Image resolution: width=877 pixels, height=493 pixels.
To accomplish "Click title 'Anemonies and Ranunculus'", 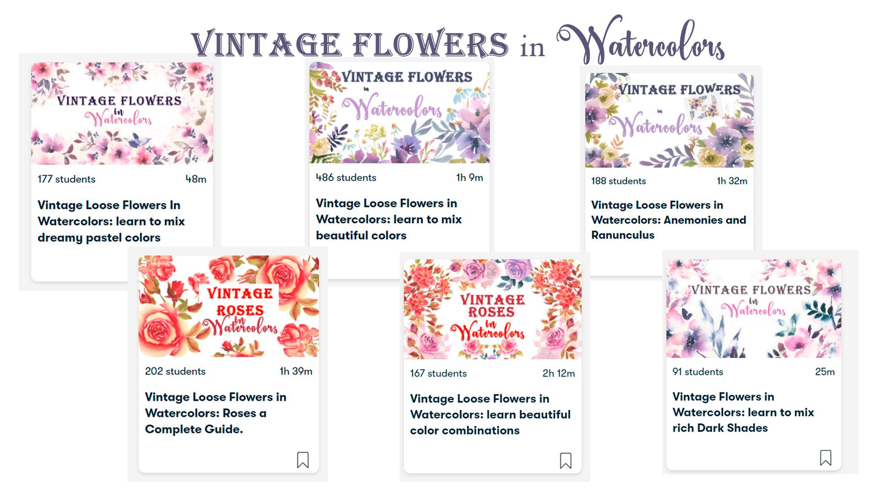I will 668,220.
